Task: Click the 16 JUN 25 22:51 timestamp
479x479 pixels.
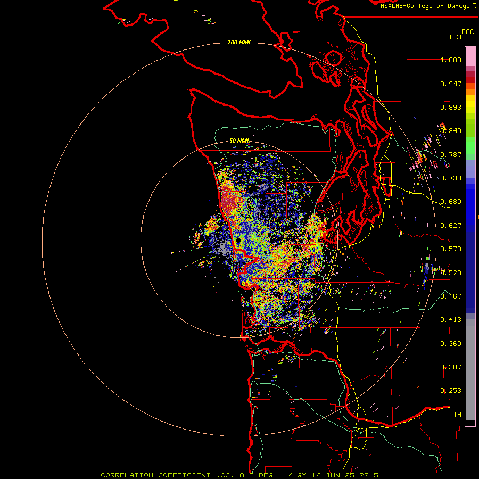Action: [347, 475]
